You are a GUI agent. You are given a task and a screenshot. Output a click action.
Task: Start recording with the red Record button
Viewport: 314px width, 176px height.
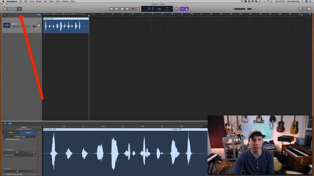coord(132,9)
